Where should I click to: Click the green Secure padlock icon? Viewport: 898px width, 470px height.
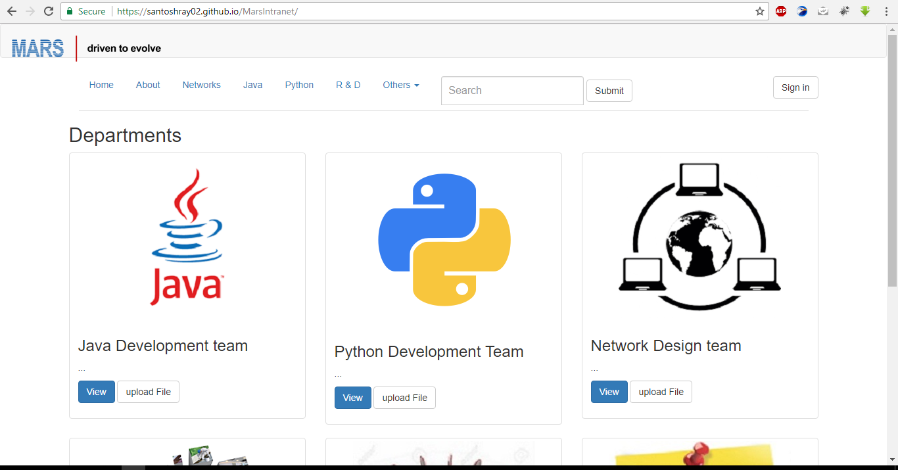70,11
